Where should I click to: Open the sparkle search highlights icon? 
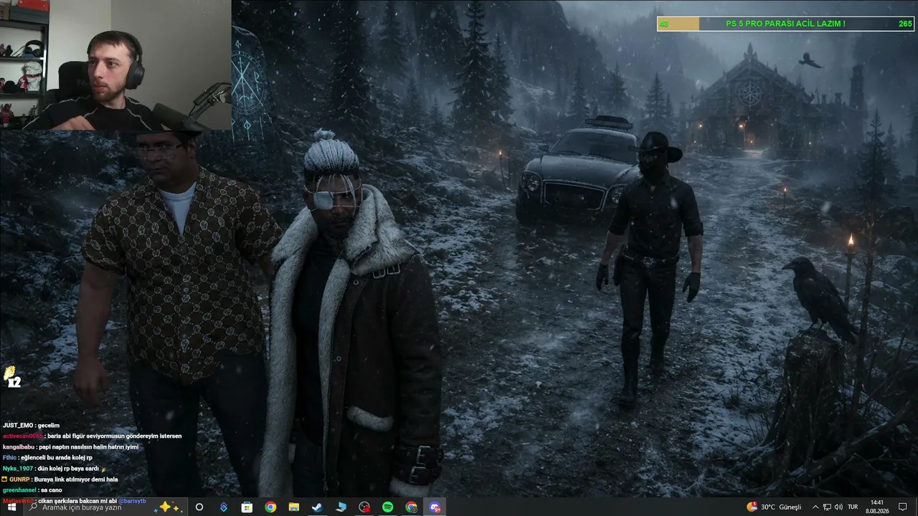click(169, 507)
